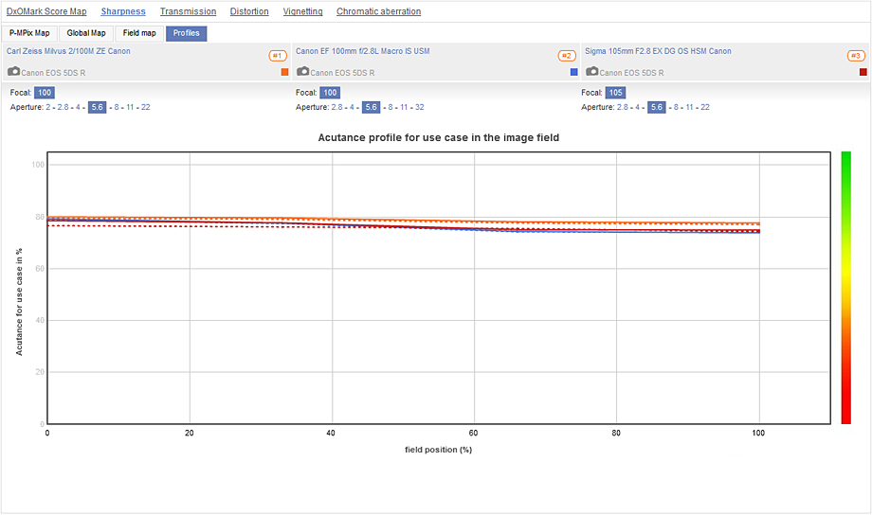Open the Sharpness tab
Image resolution: width=872 pixels, height=515 pixels.
123,11
